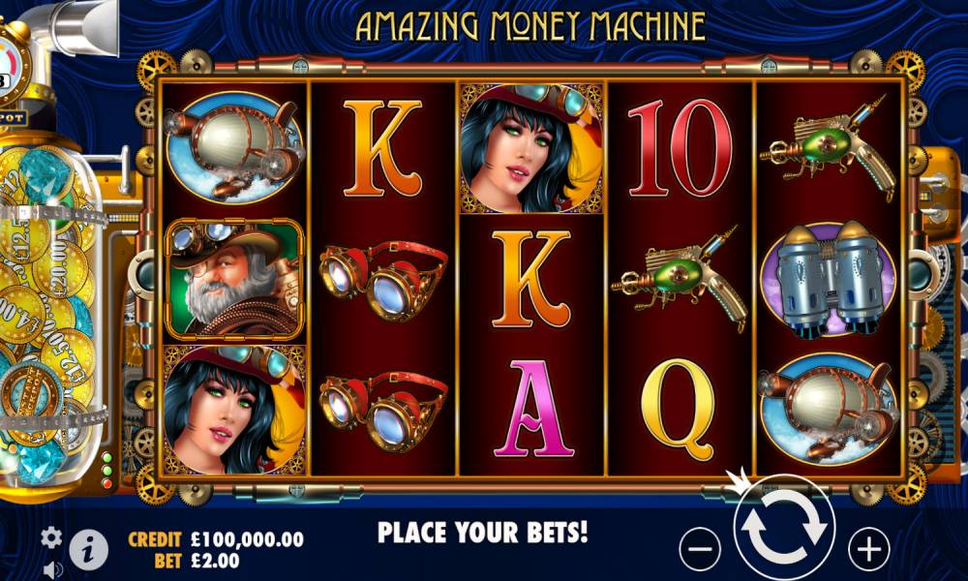The width and height of the screenshot is (968, 581).
Task: Decrease the bet with the minus button
Action: pos(700,548)
